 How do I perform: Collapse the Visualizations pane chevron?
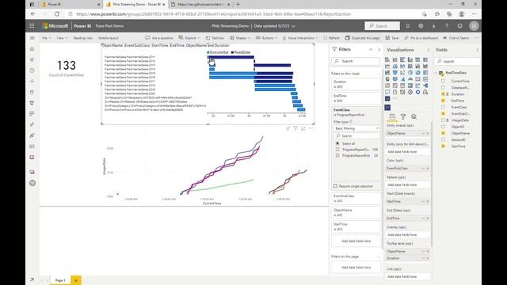[x=428, y=50]
